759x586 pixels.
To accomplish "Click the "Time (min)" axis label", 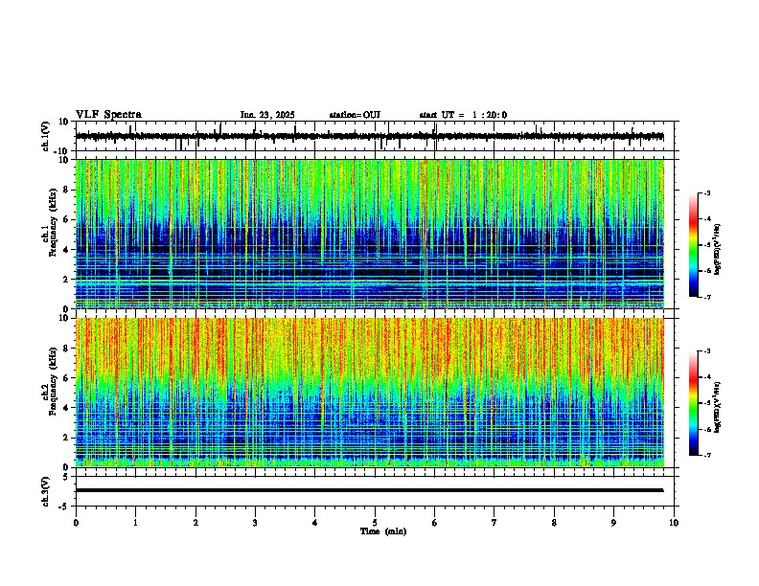I will click(383, 531).
